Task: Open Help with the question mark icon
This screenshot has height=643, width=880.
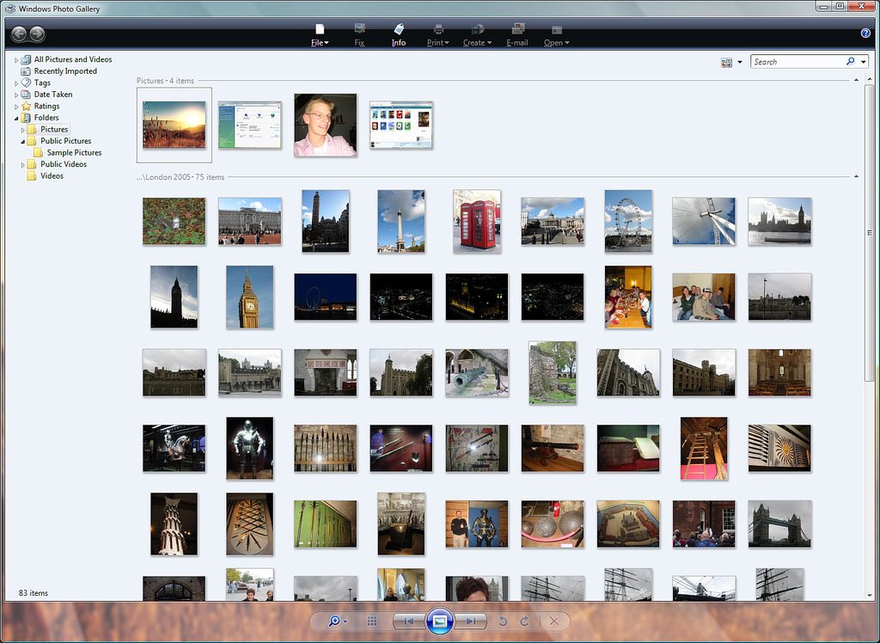Action: click(865, 33)
